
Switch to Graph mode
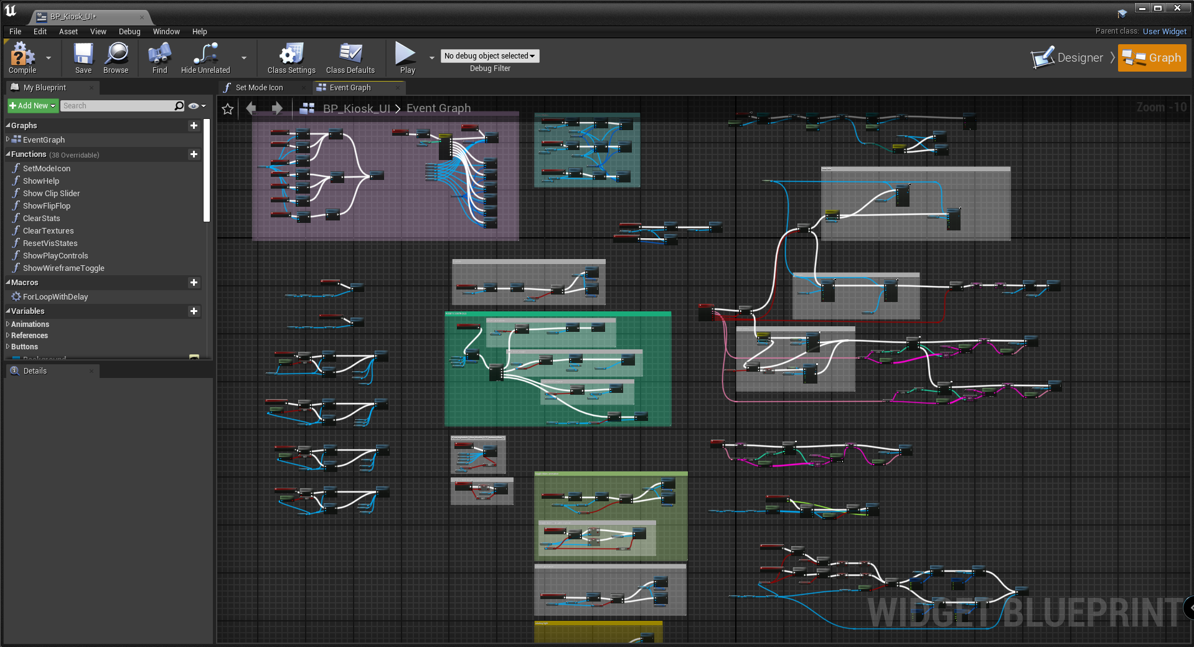[1152, 58]
